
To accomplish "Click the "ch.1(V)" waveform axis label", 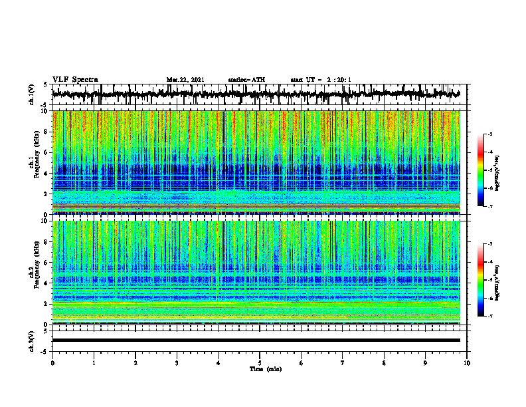I will point(32,94).
